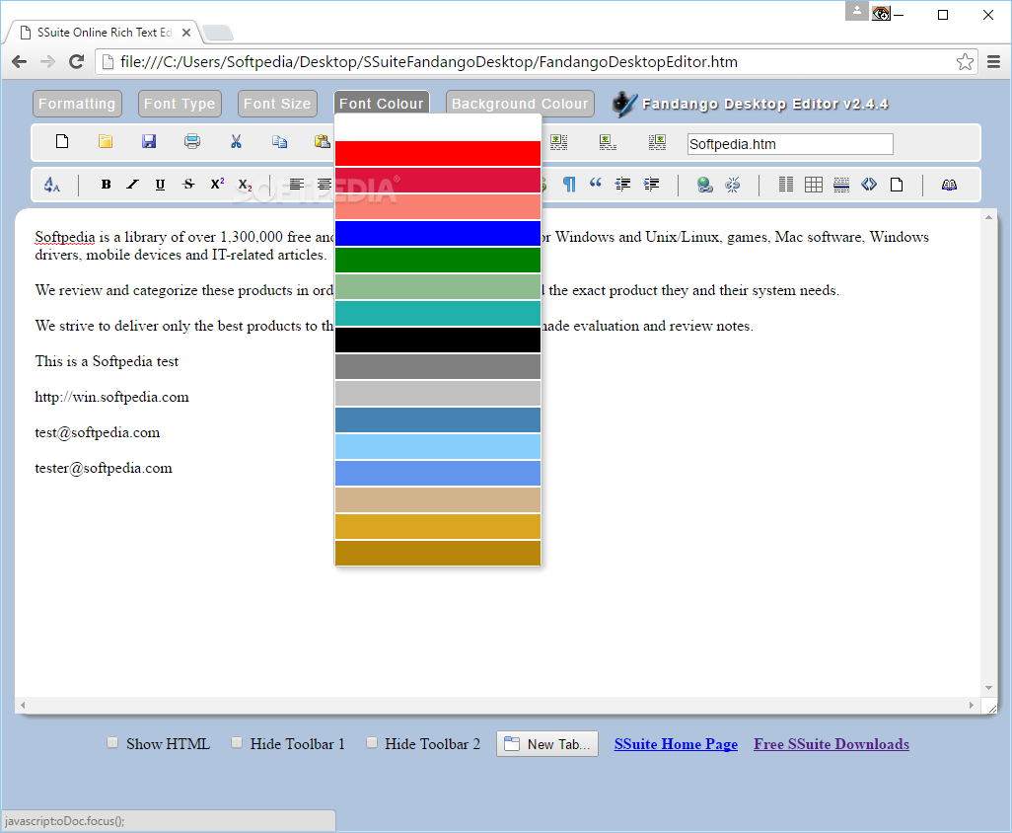Insert paragraph mark

click(569, 185)
